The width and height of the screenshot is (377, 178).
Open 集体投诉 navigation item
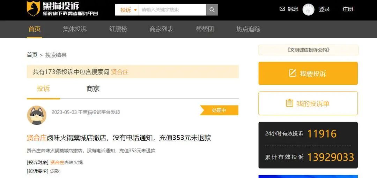[x=75, y=29]
